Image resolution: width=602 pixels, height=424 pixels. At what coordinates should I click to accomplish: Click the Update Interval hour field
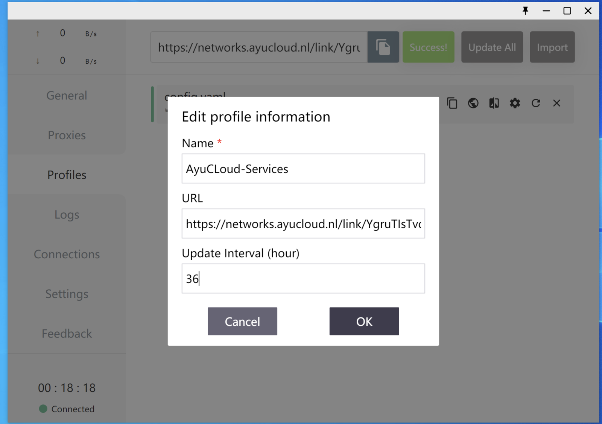(303, 279)
